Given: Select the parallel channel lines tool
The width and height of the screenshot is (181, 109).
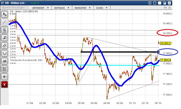Looking at the screenshot, I should [5, 46].
